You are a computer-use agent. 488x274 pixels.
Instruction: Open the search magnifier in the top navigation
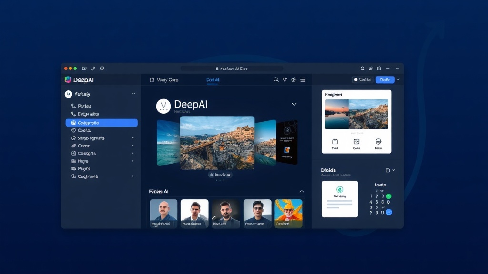(x=276, y=80)
